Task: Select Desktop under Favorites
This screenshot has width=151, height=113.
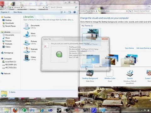Action: pos(8,20)
